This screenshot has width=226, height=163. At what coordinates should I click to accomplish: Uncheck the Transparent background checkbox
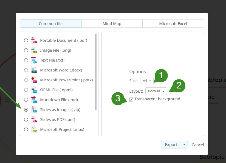(x=131, y=99)
